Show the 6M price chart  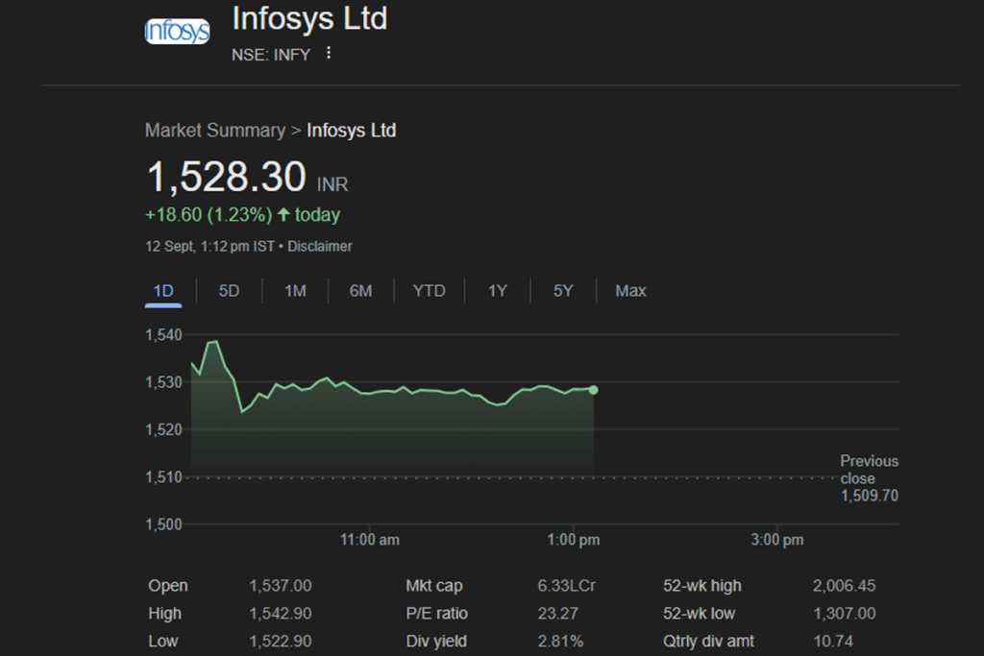tap(360, 290)
